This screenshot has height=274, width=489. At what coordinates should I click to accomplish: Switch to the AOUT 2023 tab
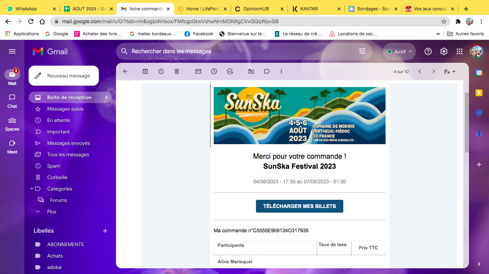click(x=88, y=9)
